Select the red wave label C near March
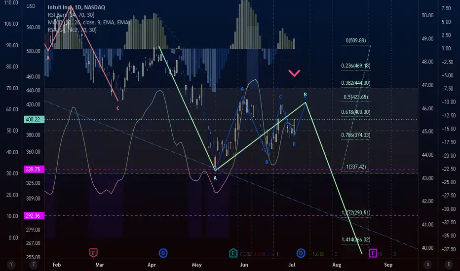460x271 pixels. [118, 108]
